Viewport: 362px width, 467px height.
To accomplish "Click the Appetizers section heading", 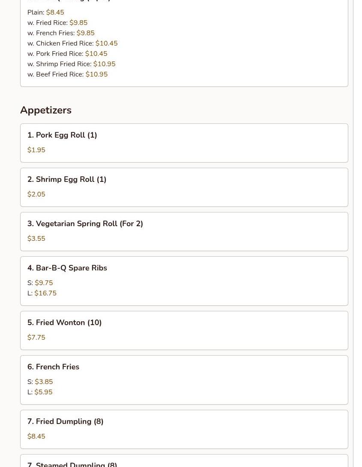I will pos(46,110).
